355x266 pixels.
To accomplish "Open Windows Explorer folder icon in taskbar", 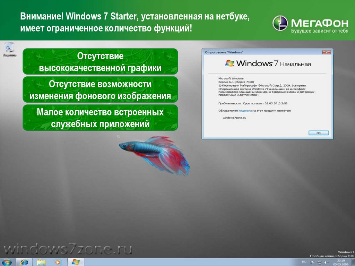I will click(x=41, y=262).
